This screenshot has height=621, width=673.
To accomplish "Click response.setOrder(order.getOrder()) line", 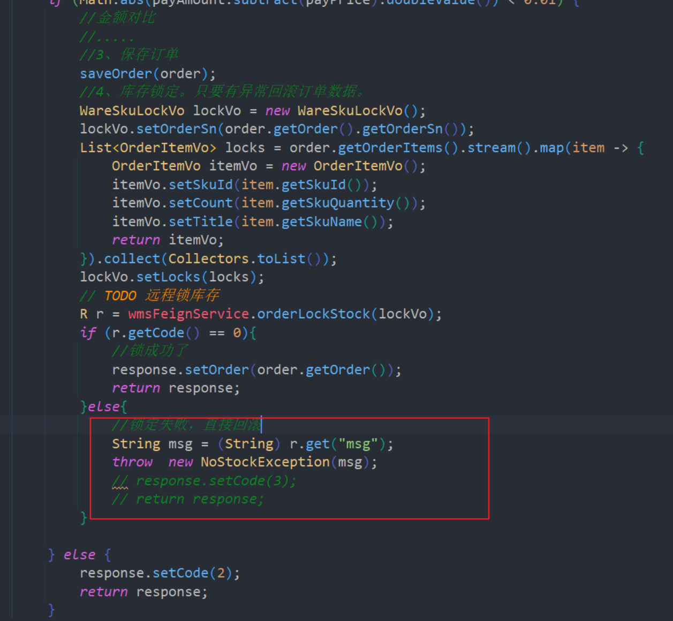I will point(256,370).
